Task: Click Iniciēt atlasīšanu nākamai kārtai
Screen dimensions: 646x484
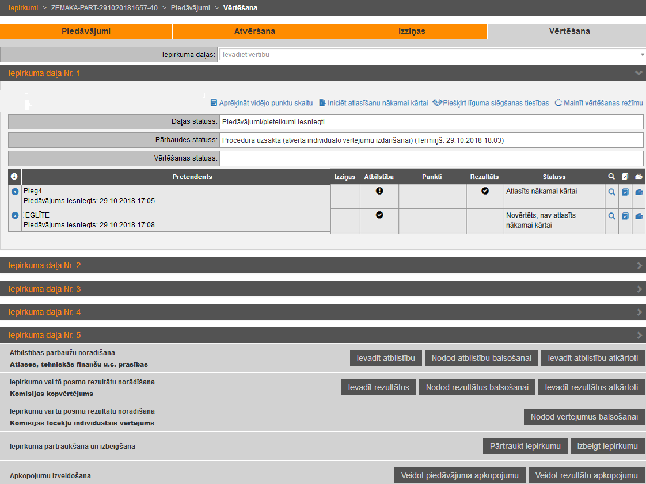Action: 373,103
